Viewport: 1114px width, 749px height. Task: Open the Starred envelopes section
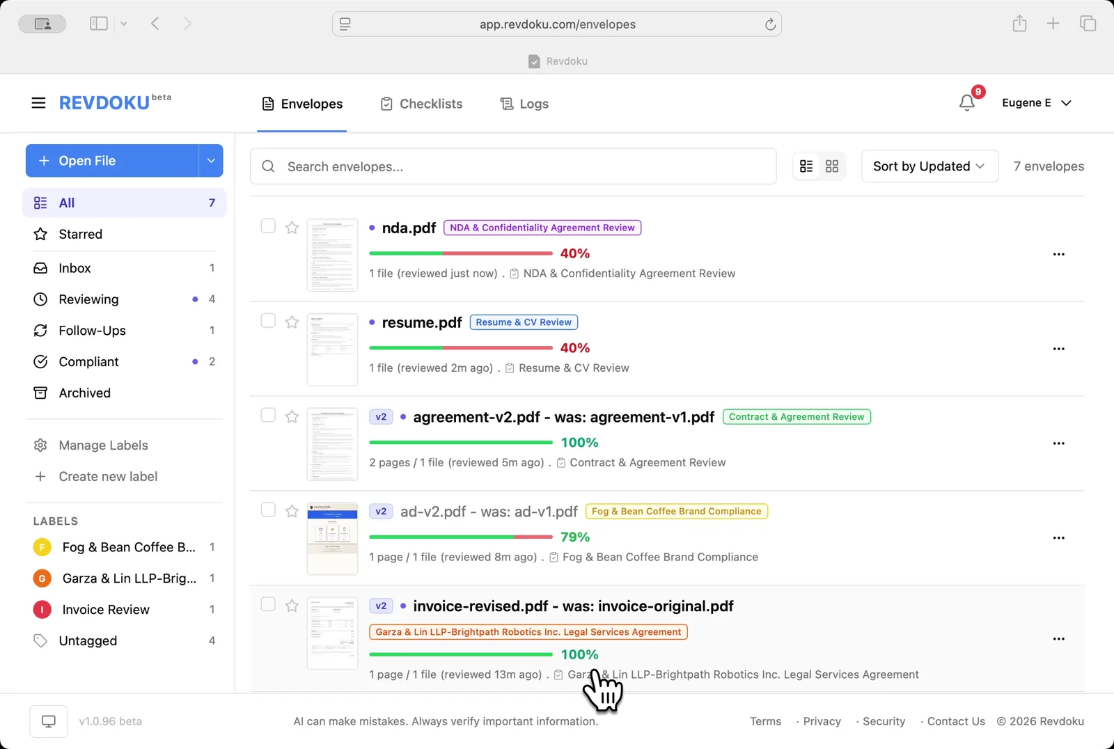[79, 234]
